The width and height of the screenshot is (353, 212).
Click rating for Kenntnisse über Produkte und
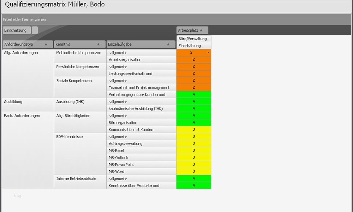pos(194,185)
